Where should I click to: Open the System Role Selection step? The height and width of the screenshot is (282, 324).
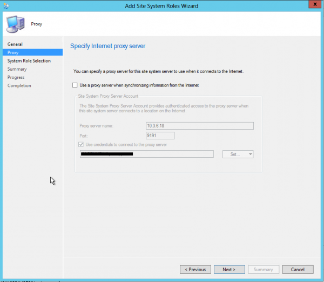point(29,61)
